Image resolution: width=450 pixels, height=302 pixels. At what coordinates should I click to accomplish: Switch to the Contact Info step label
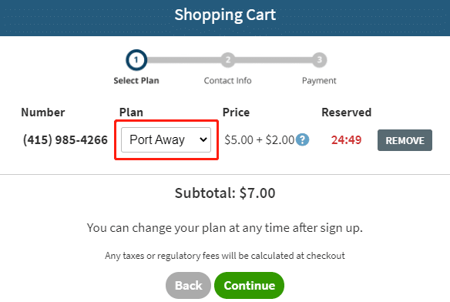point(227,81)
